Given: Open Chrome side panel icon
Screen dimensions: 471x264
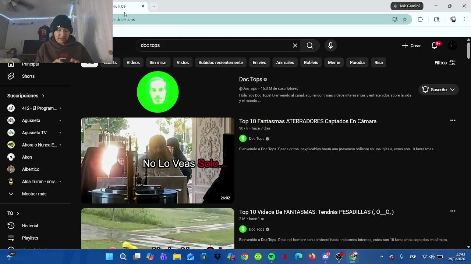Looking at the screenshot, I should point(437,19).
